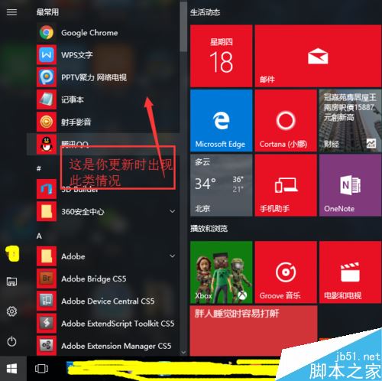Open Adobe ExtendScript Toolkit CS5 icon
The image size is (382, 381).
pyautogui.click(x=47, y=324)
